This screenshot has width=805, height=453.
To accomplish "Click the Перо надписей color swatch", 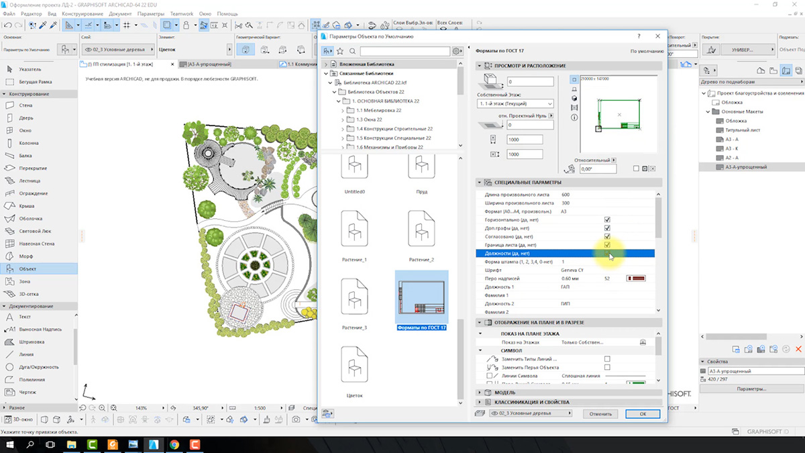I will click(x=635, y=279).
